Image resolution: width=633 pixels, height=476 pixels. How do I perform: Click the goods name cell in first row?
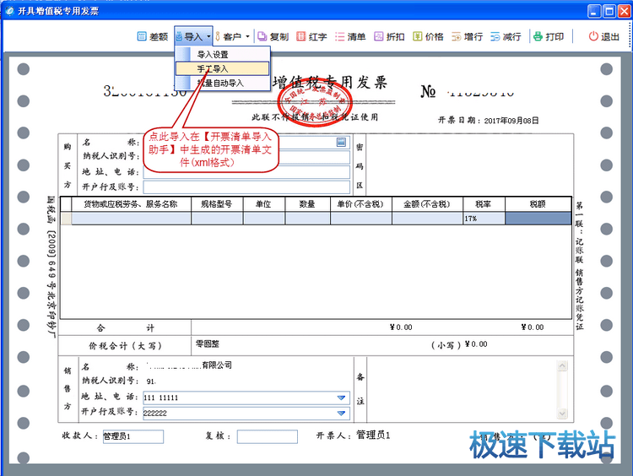(131, 219)
